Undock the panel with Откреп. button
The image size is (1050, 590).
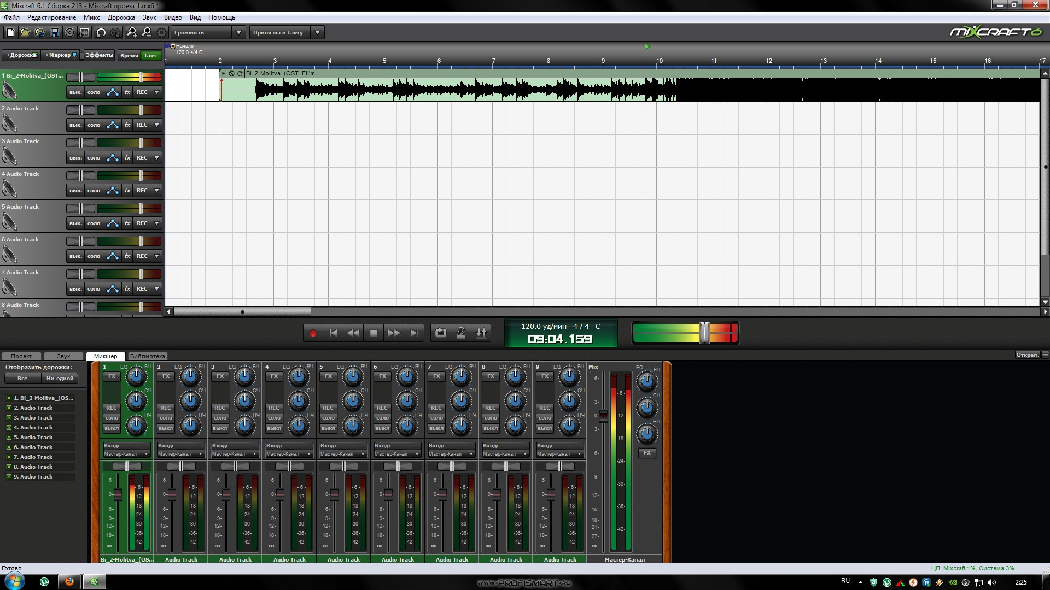click(1028, 355)
